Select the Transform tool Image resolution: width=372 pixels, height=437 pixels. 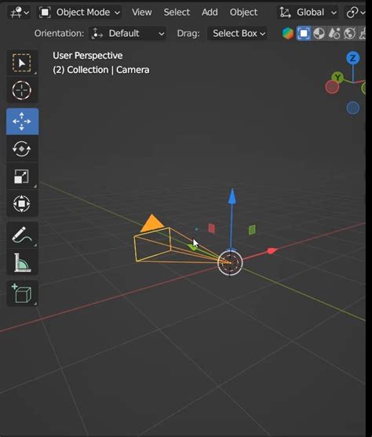point(22,203)
